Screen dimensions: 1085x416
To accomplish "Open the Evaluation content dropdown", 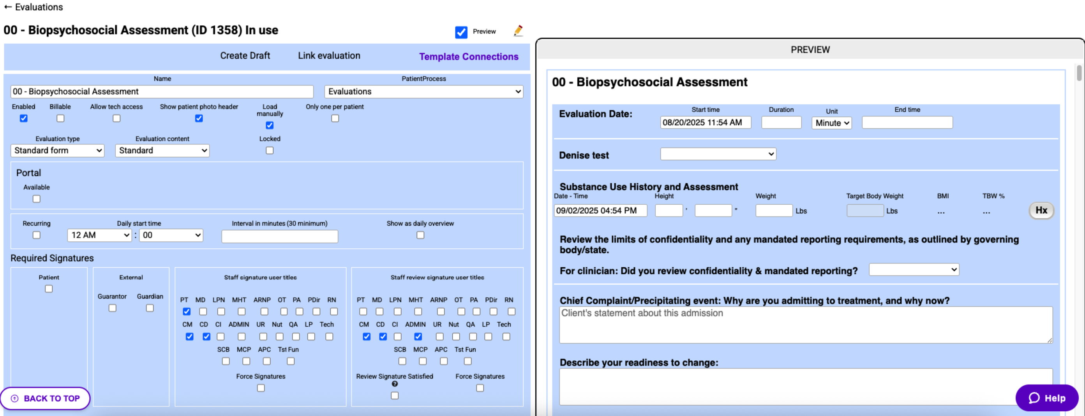I will click(x=162, y=151).
